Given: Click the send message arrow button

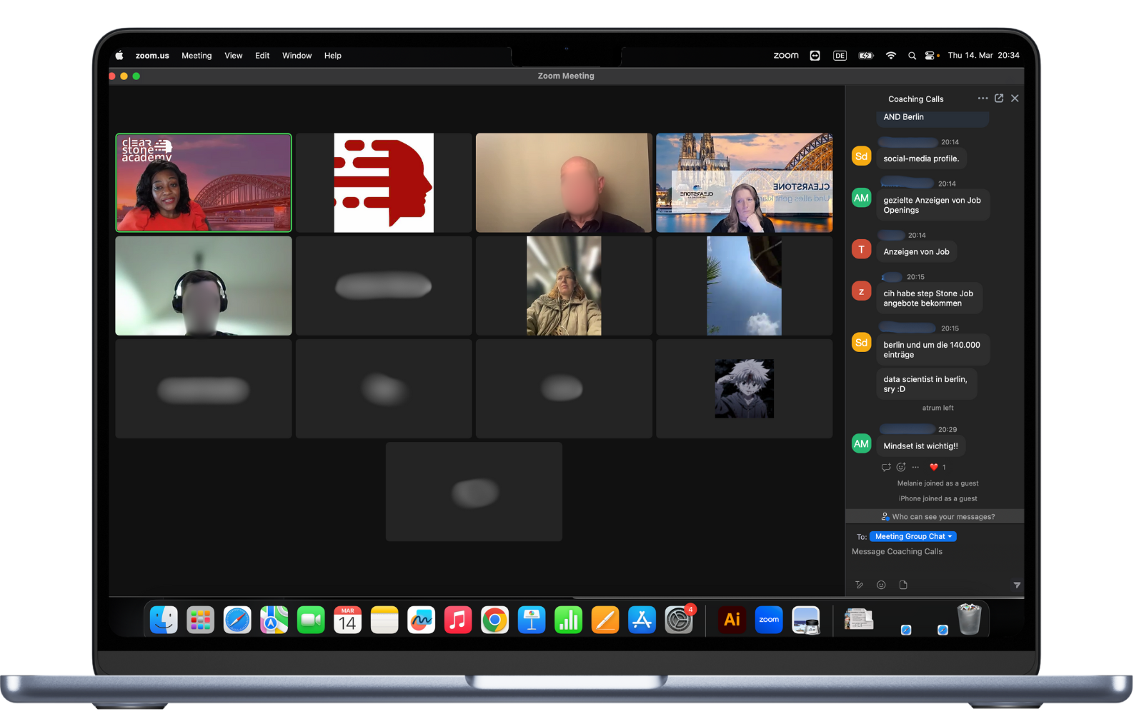Looking at the screenshot, I should [x=1017, y=585].
